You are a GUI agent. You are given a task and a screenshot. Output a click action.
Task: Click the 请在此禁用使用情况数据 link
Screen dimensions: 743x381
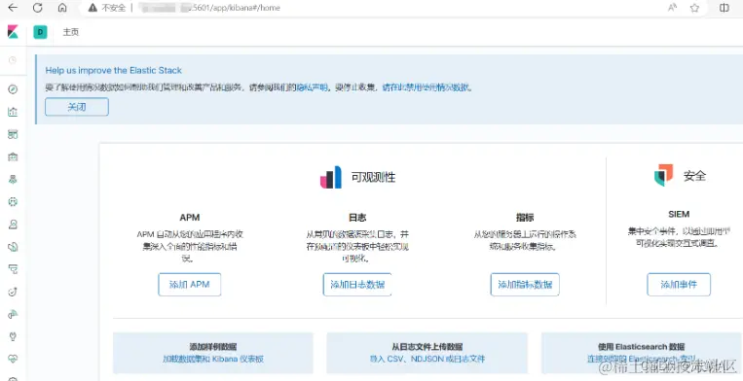(x=427, y=87)
